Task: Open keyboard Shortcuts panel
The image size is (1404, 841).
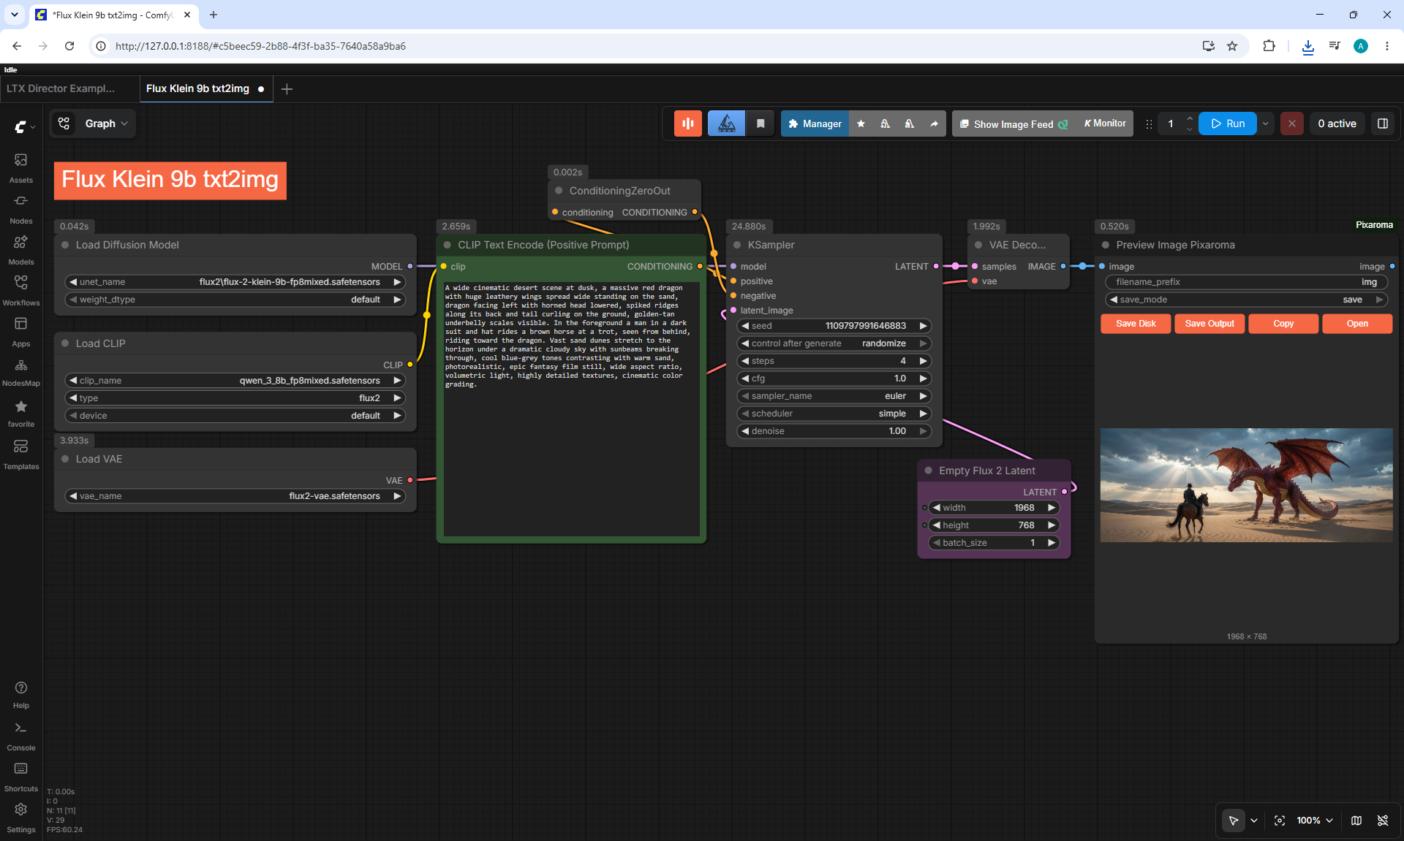Action: pos(20,777)
